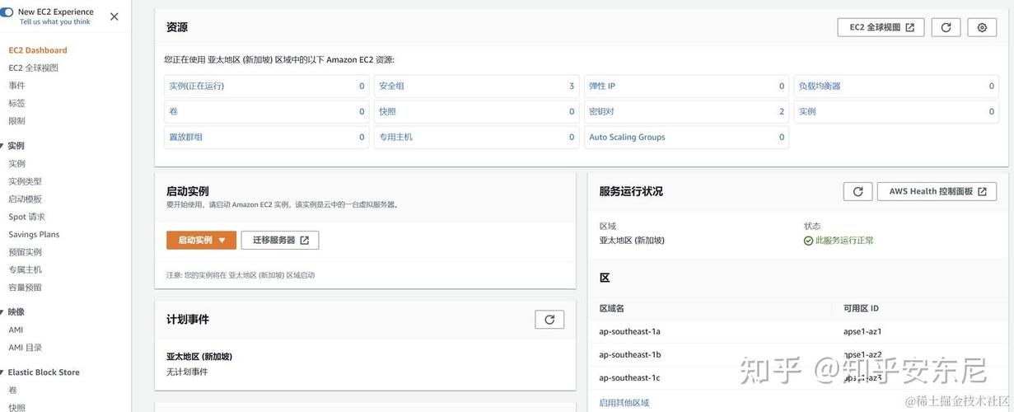Screen dimensions: 1014x412
Task: Open 预留实例 in the sidebar
Action: pyautogui.click(x=25, y=252)
